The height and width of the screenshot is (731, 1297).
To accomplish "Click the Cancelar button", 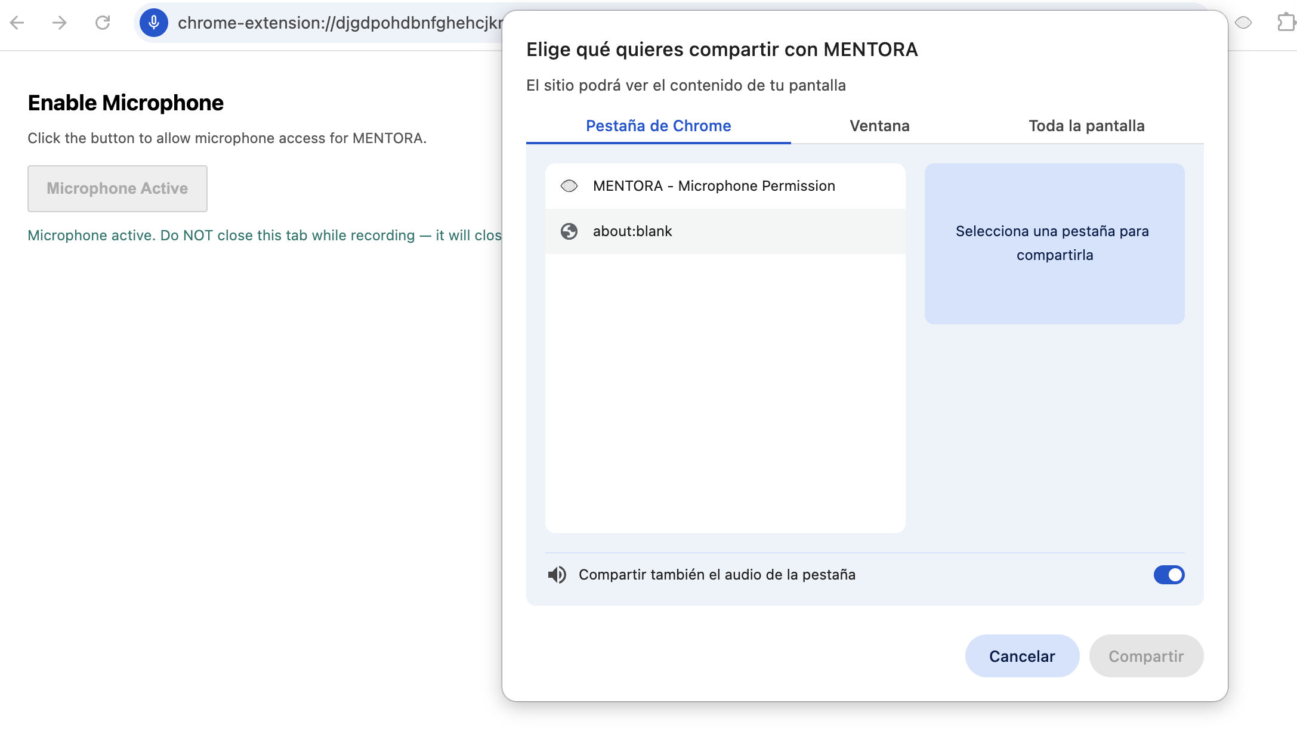I will pos(1022,656).
